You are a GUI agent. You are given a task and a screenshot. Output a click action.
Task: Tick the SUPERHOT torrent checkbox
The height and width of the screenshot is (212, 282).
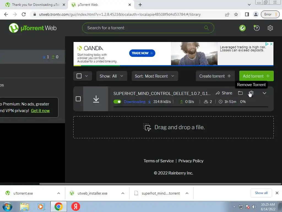78,99
